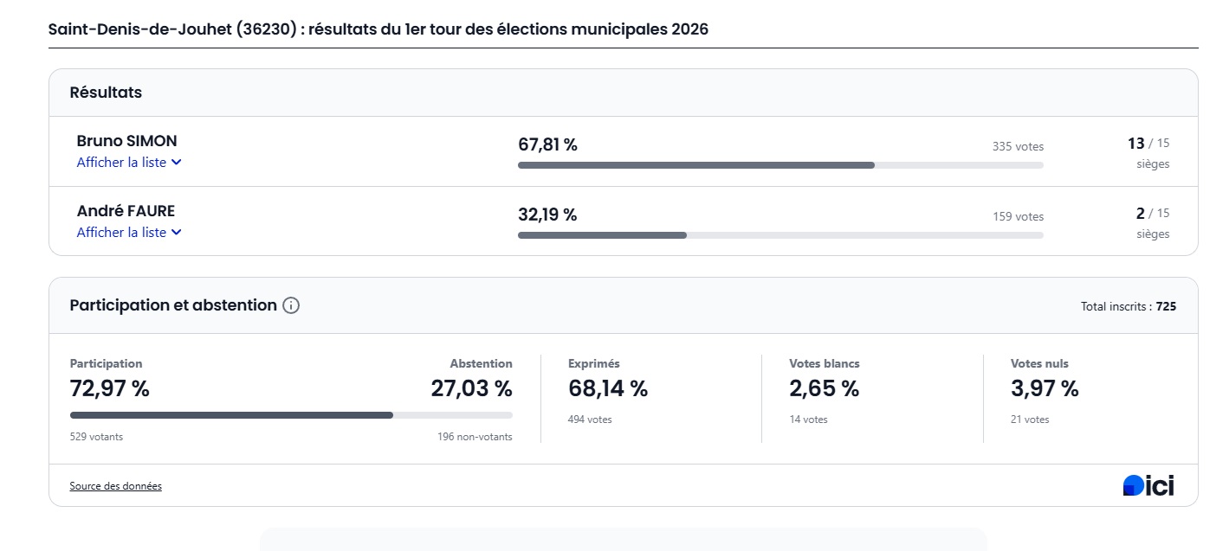Select the André FAURE candidate name
This screenshot has height=551, width=1229.
pos(126,211)
